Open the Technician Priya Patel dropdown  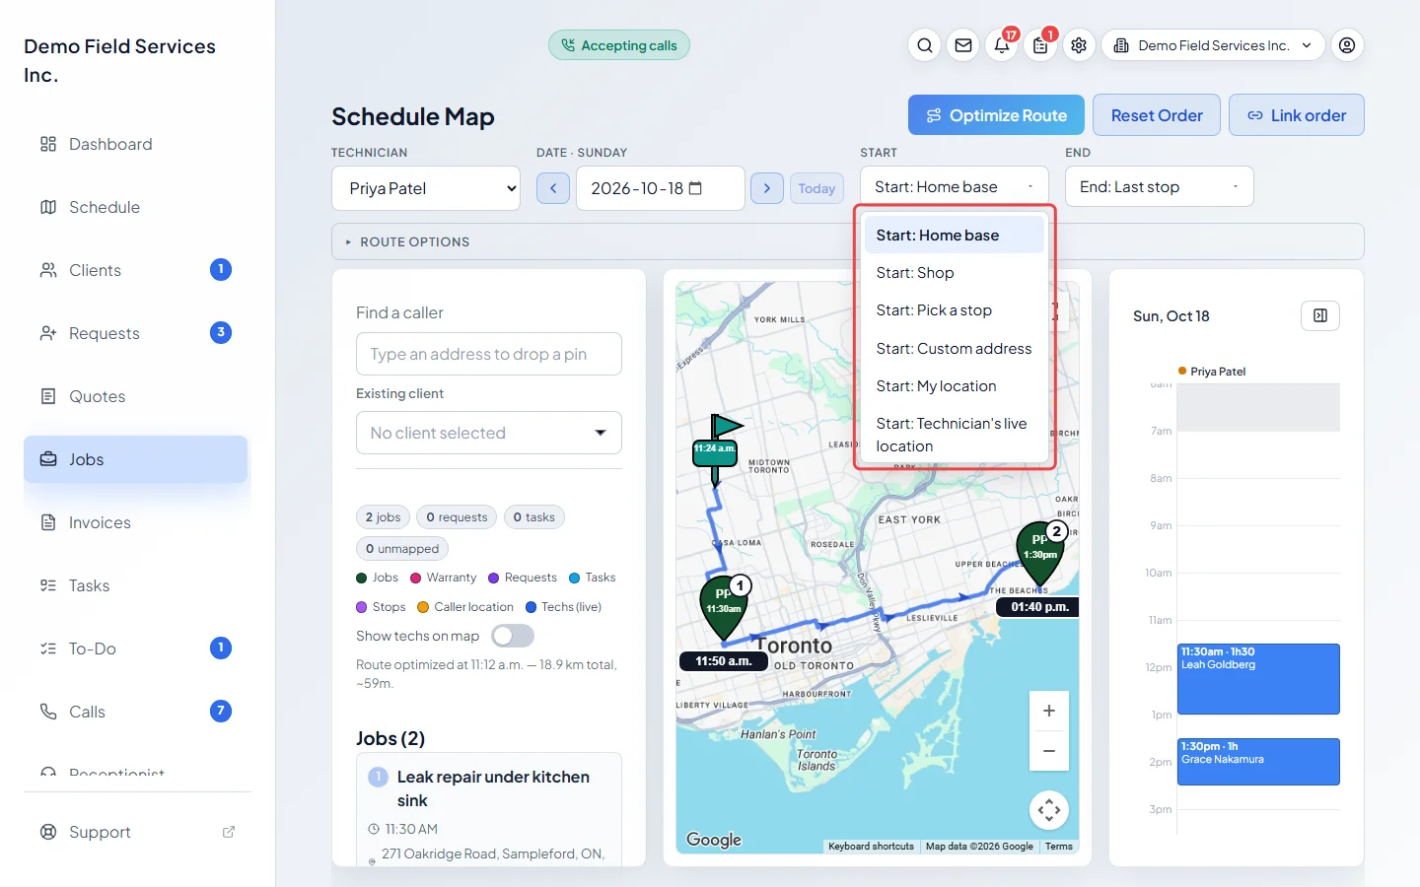pyautogui.click(x=426, y=188)
